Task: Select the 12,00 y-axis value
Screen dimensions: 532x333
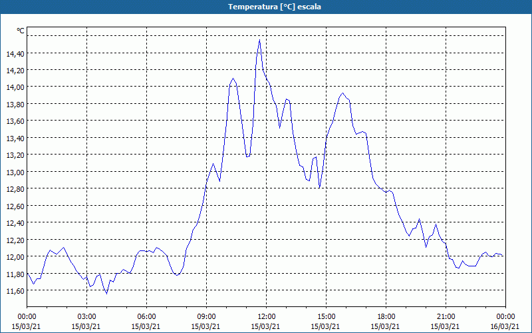Action: tap(15, 257)
